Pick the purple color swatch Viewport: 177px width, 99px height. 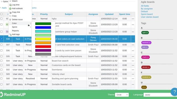[43, 50]
